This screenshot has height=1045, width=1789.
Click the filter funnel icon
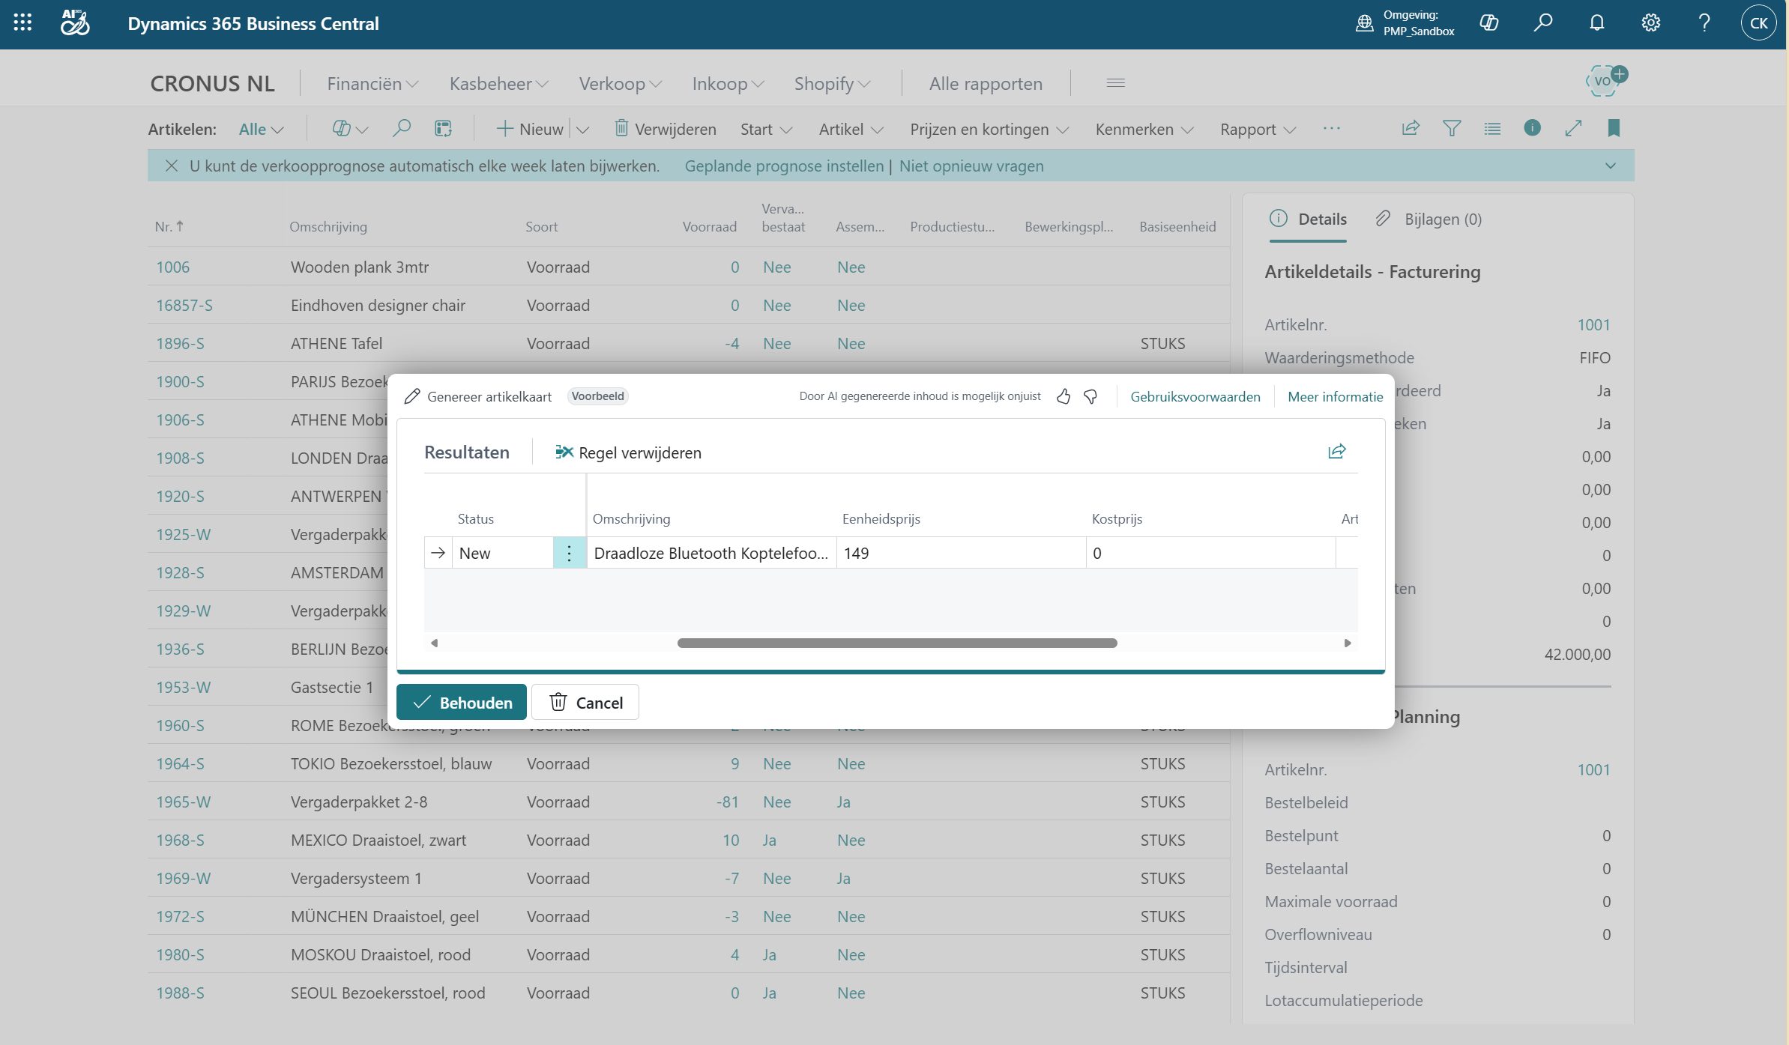(1451, 129)
